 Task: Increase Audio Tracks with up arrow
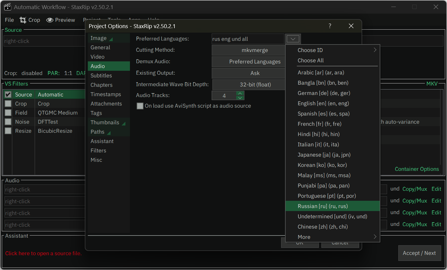(x=240, y=93)
